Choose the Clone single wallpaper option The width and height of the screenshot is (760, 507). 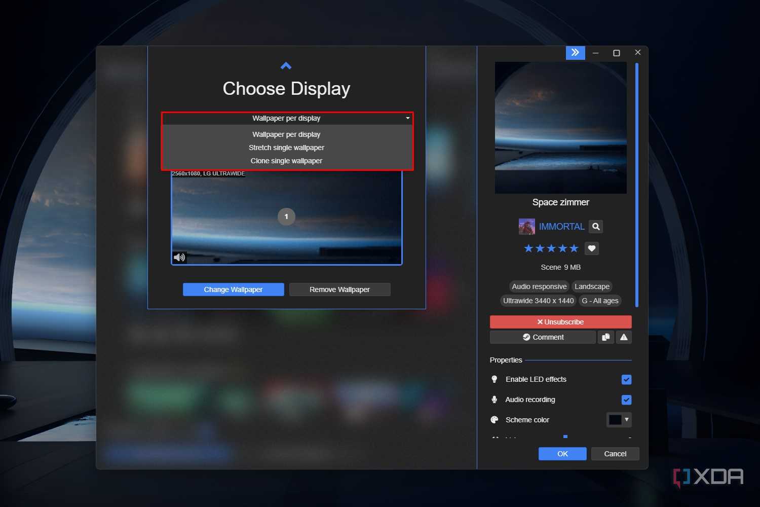(287, 161)
